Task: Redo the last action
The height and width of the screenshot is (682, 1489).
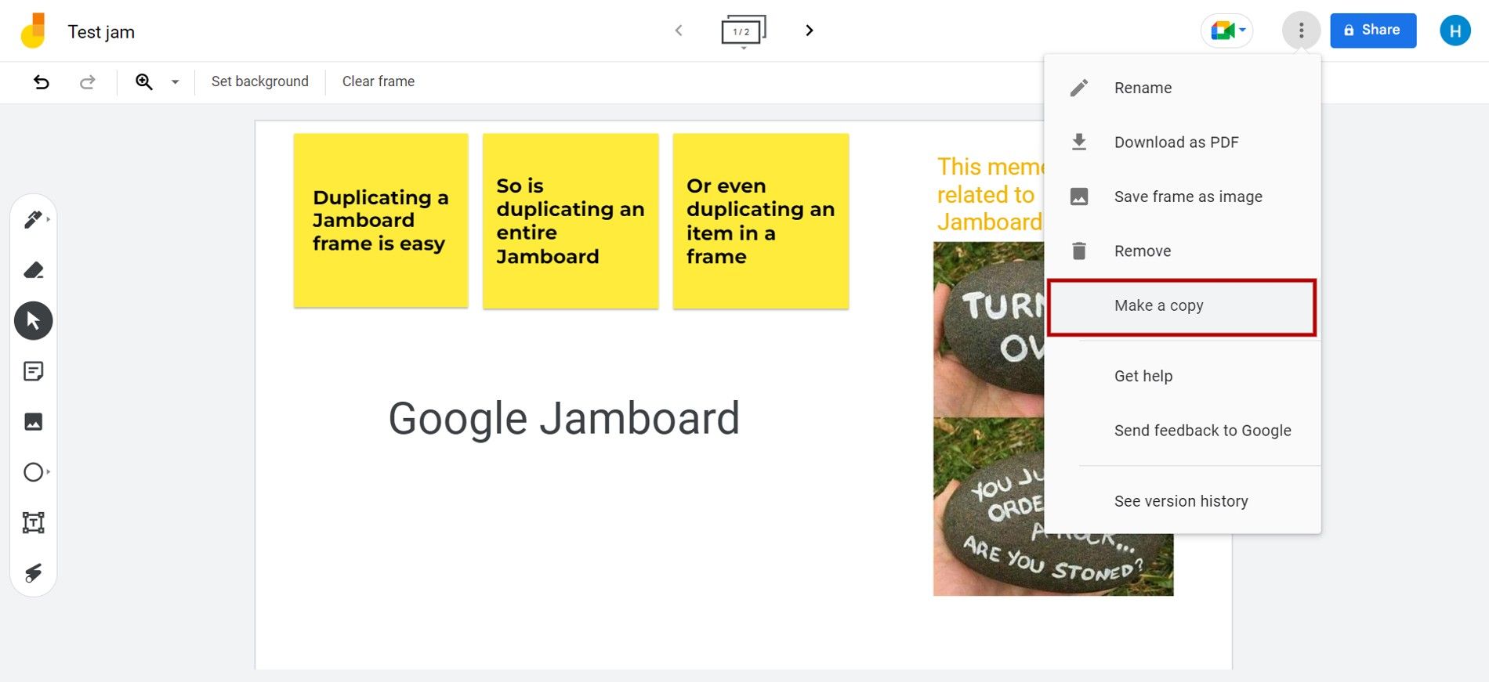Action: tap(88, 81)
